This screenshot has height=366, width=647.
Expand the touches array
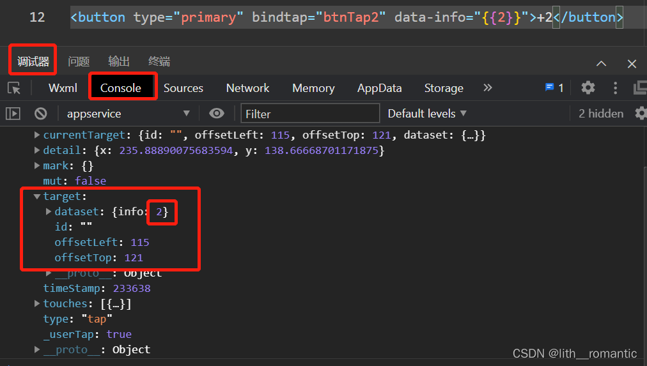(36, 303)
